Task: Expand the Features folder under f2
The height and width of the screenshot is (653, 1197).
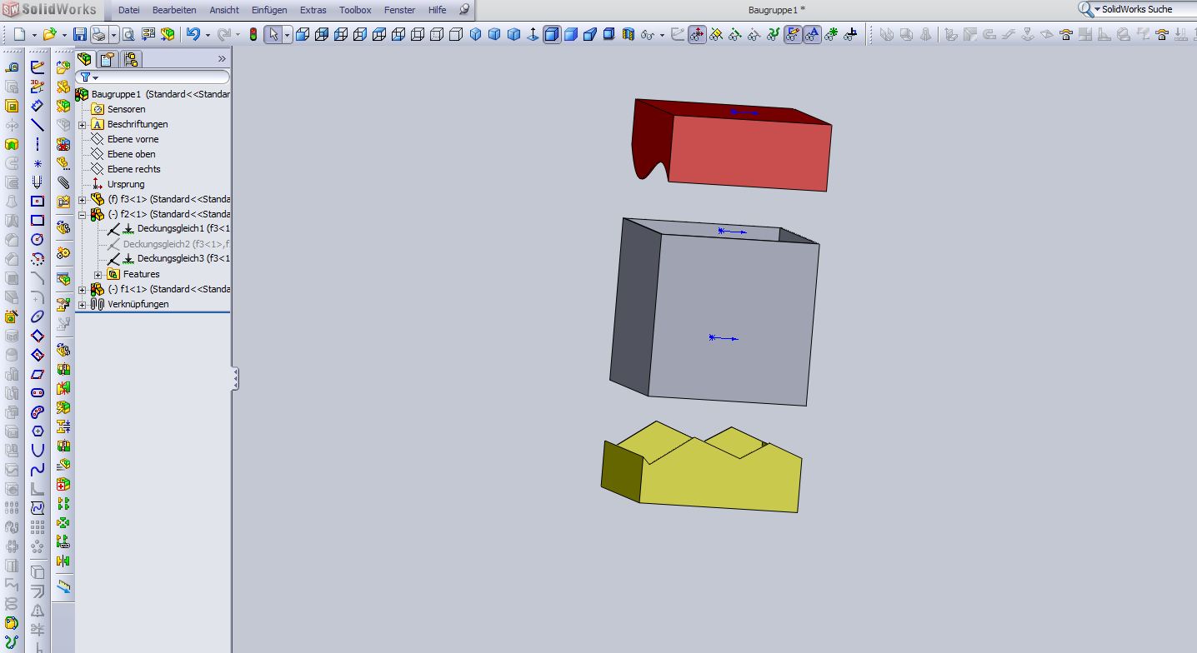Action: pyautogui.click(x=98, y=275)
